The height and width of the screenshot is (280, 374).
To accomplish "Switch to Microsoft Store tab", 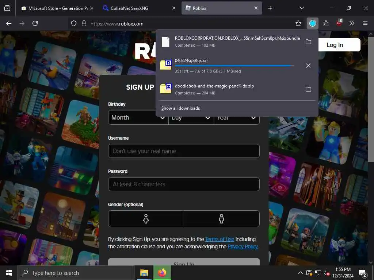I will click(57, 8).
